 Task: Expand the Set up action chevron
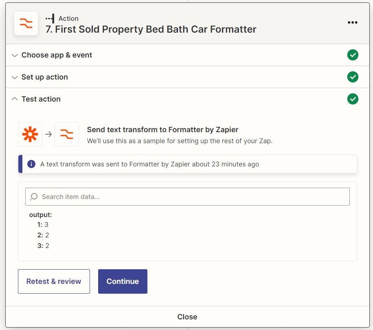15,78
